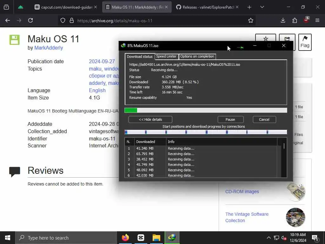325x244 pixels.
Task: Open the 2024-09-27 publication date link
Action: point(102,61)
